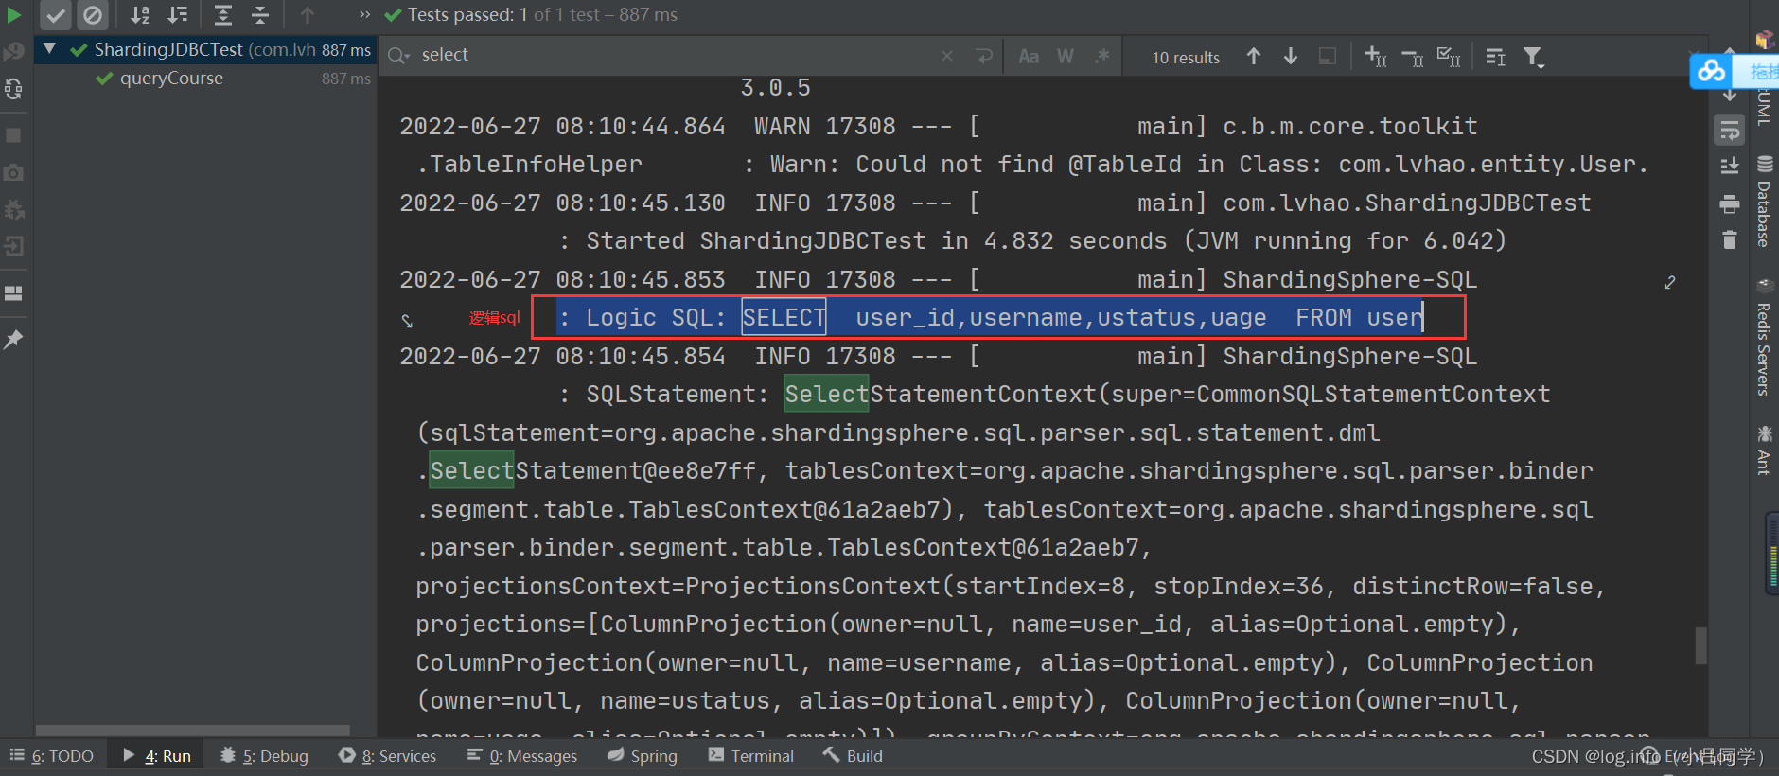Image resolution: width=1779 pixels, height=776 pixels.
Task: Collapse all test tree nodes
Action: pyautogui.click(x=260, y=15)
